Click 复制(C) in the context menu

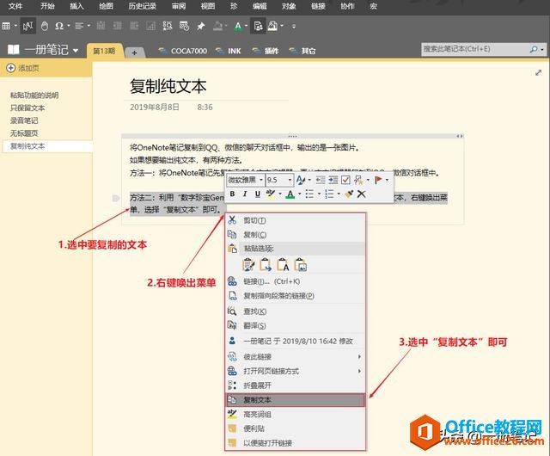coord(295,235)
